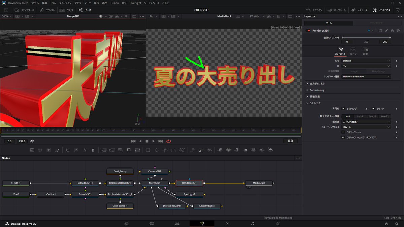
Task: Add a Background node from the toolbar
Action: 31,150
